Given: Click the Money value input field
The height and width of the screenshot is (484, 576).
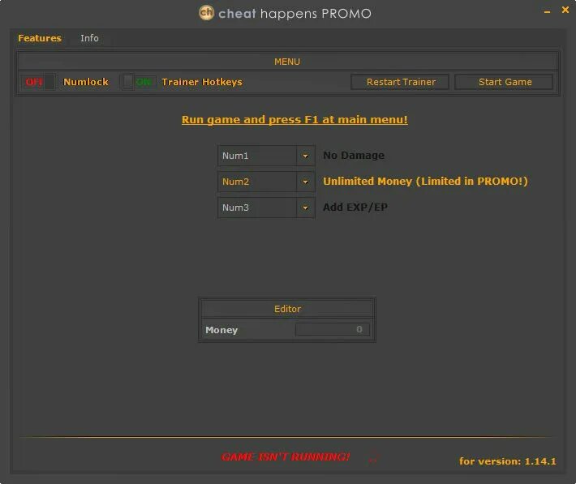Looking at the screenshot, I should [333, 329].
